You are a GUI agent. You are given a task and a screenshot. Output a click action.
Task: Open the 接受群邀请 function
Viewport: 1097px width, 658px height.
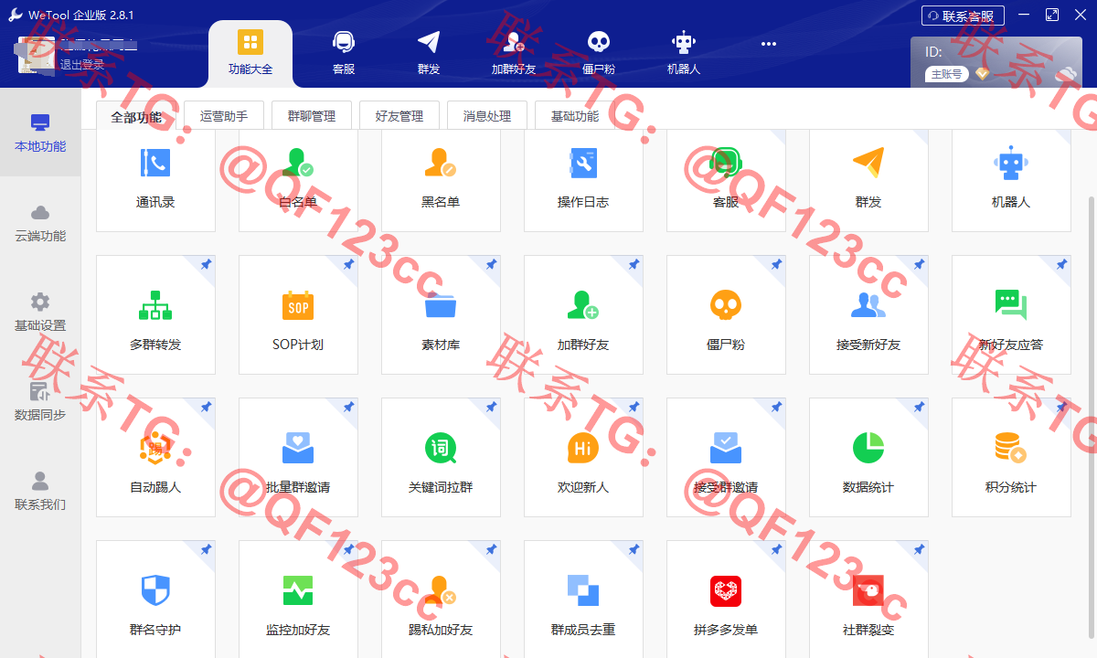pos(726,457)
